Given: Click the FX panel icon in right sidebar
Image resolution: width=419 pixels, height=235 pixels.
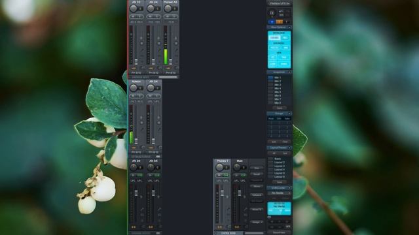Looking at the screenshot, I should (272, 13).
